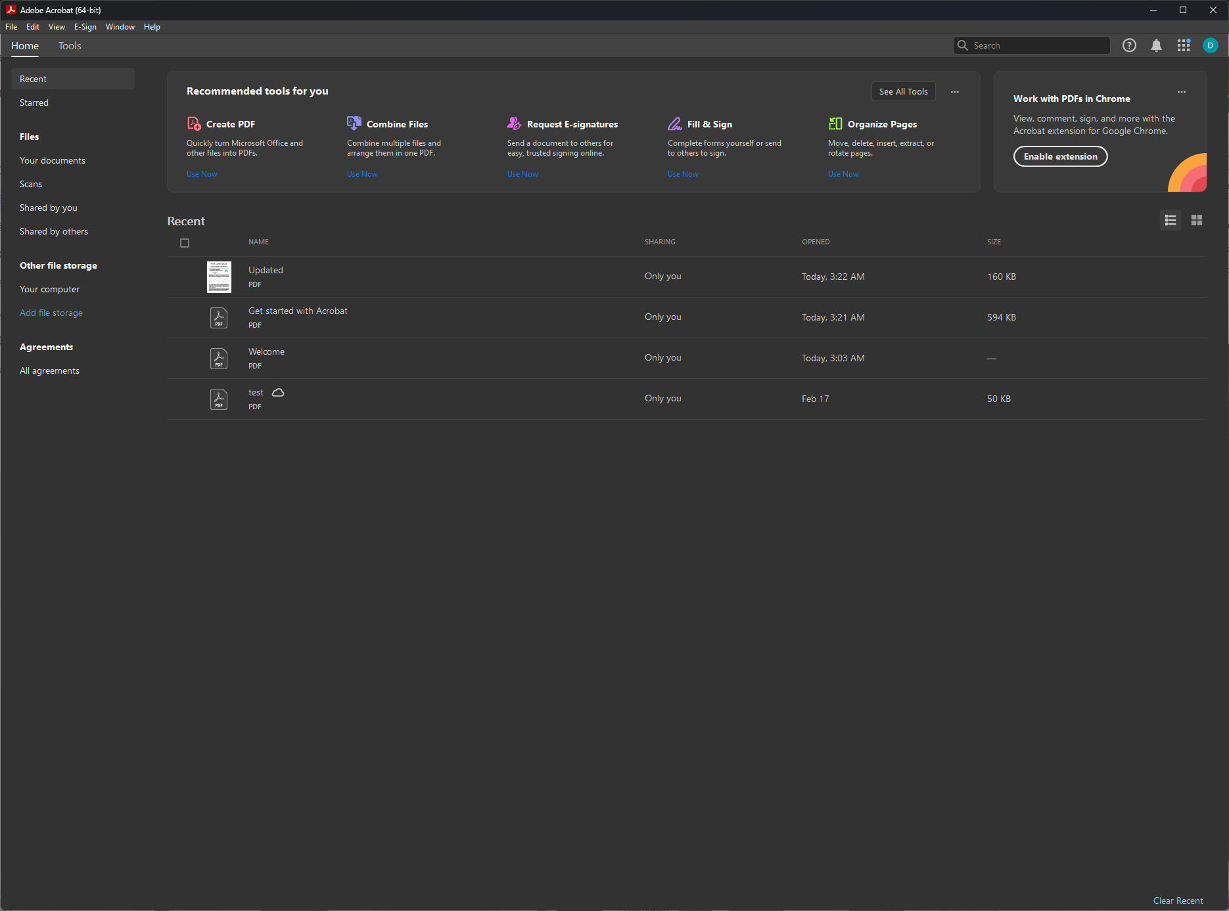
Task: Switch Recent files to list view
Action: 1171,221
